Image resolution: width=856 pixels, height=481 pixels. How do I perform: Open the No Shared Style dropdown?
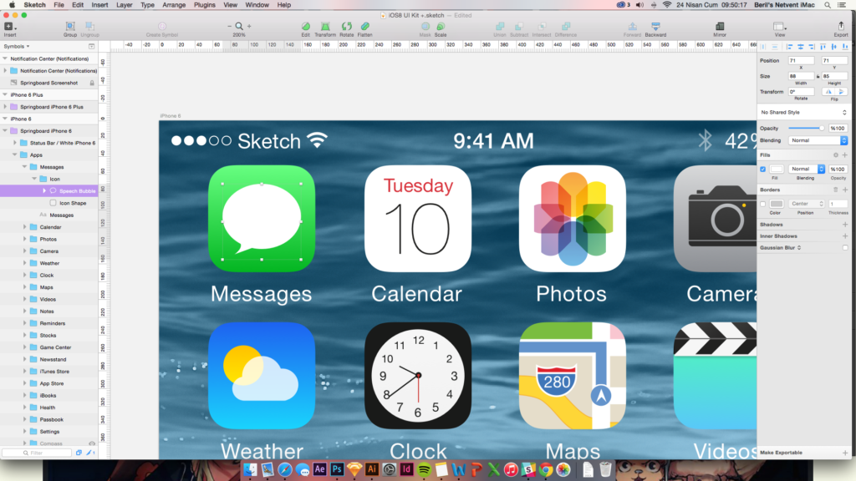[x=803, y=113]
